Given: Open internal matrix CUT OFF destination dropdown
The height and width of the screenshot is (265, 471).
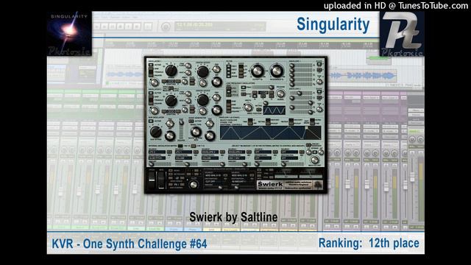Looking at the screenshot, I should point(215,182).
